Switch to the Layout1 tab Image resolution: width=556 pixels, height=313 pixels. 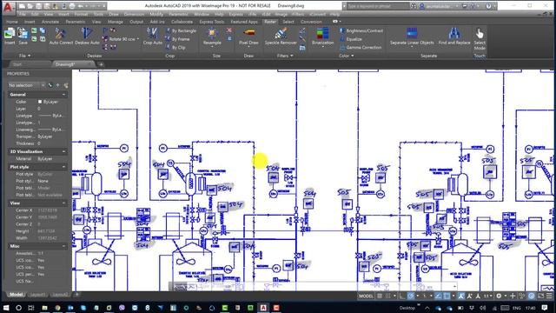tap(37, 295)
